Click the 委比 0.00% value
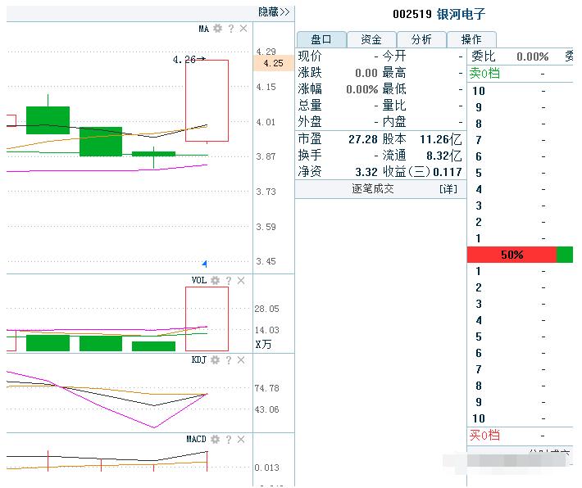Viewport: 582px width, 488px height. click(533, 56)
